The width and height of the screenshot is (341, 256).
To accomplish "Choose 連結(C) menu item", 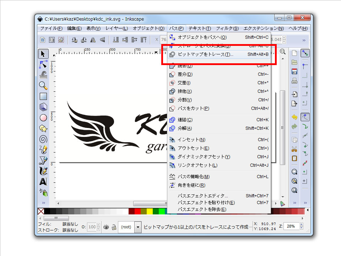I will pos(219,120).
